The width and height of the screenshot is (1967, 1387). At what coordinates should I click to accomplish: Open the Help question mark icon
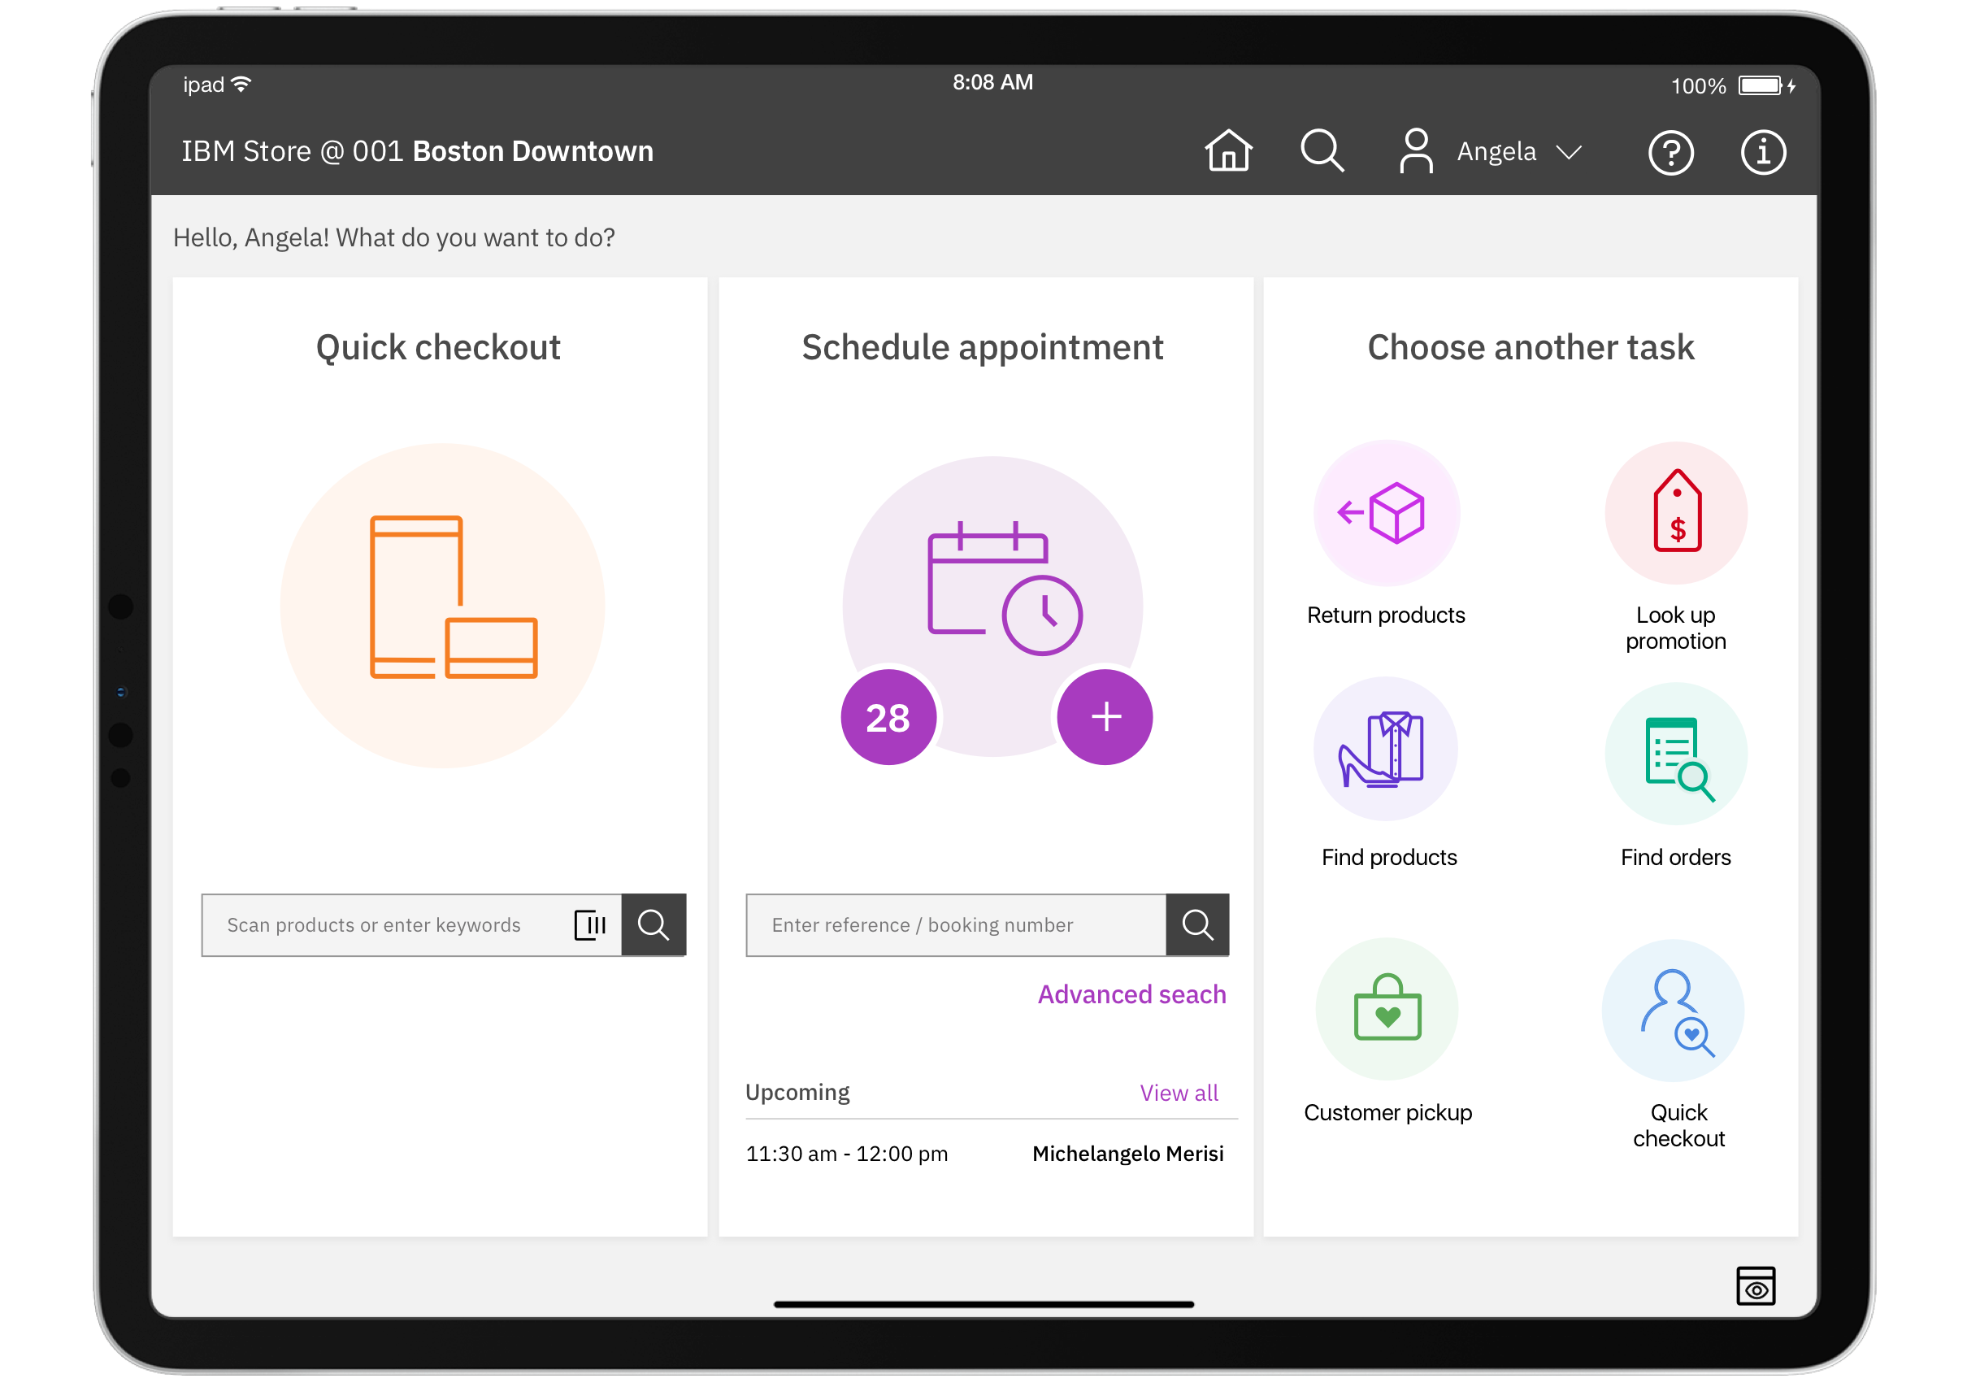[1670, 154]
